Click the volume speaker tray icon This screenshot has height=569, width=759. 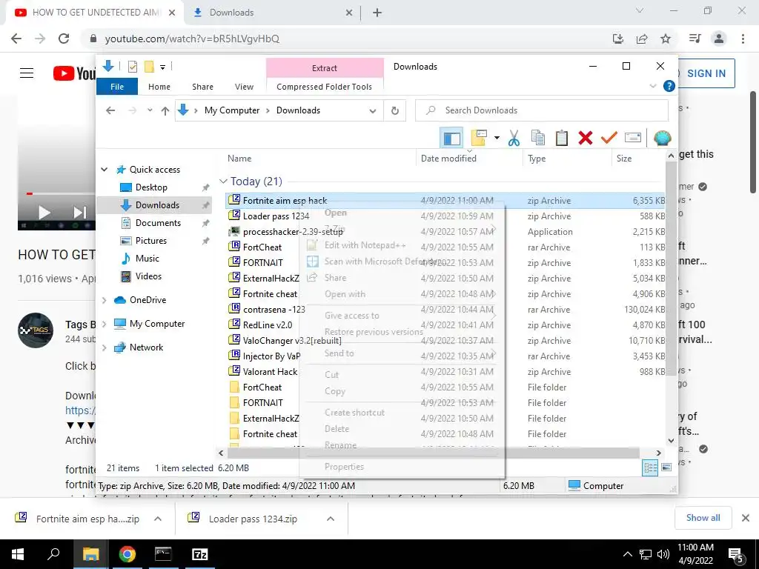coord(663,554)
